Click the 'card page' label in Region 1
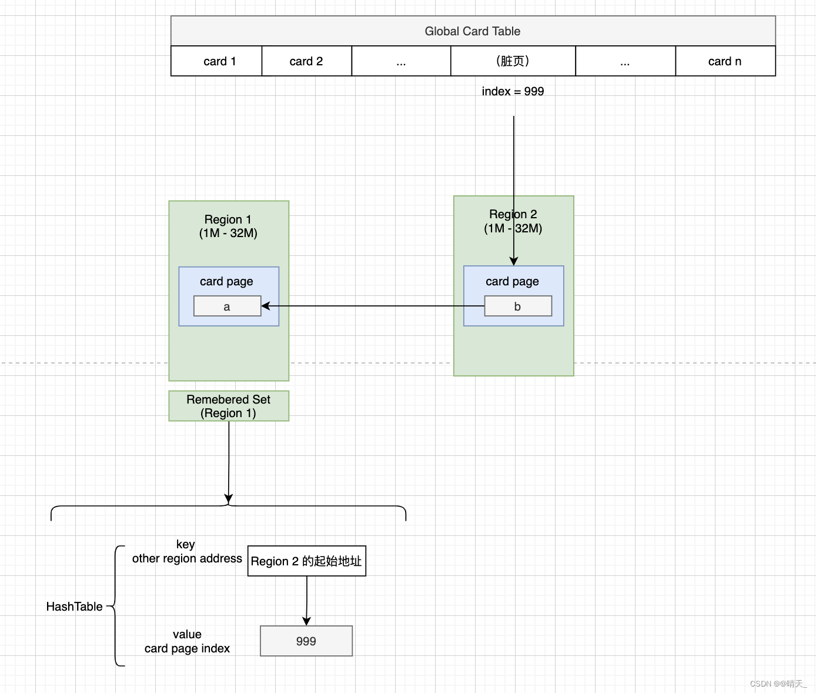Image resolution: width=816 pixels, height=693 pixels. (226, 281)
